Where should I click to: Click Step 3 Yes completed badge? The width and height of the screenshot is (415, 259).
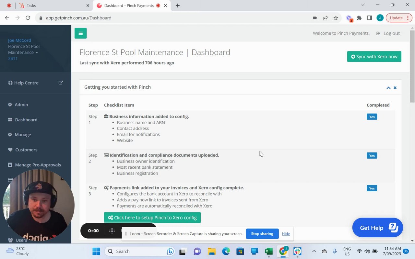coord(372,188)
